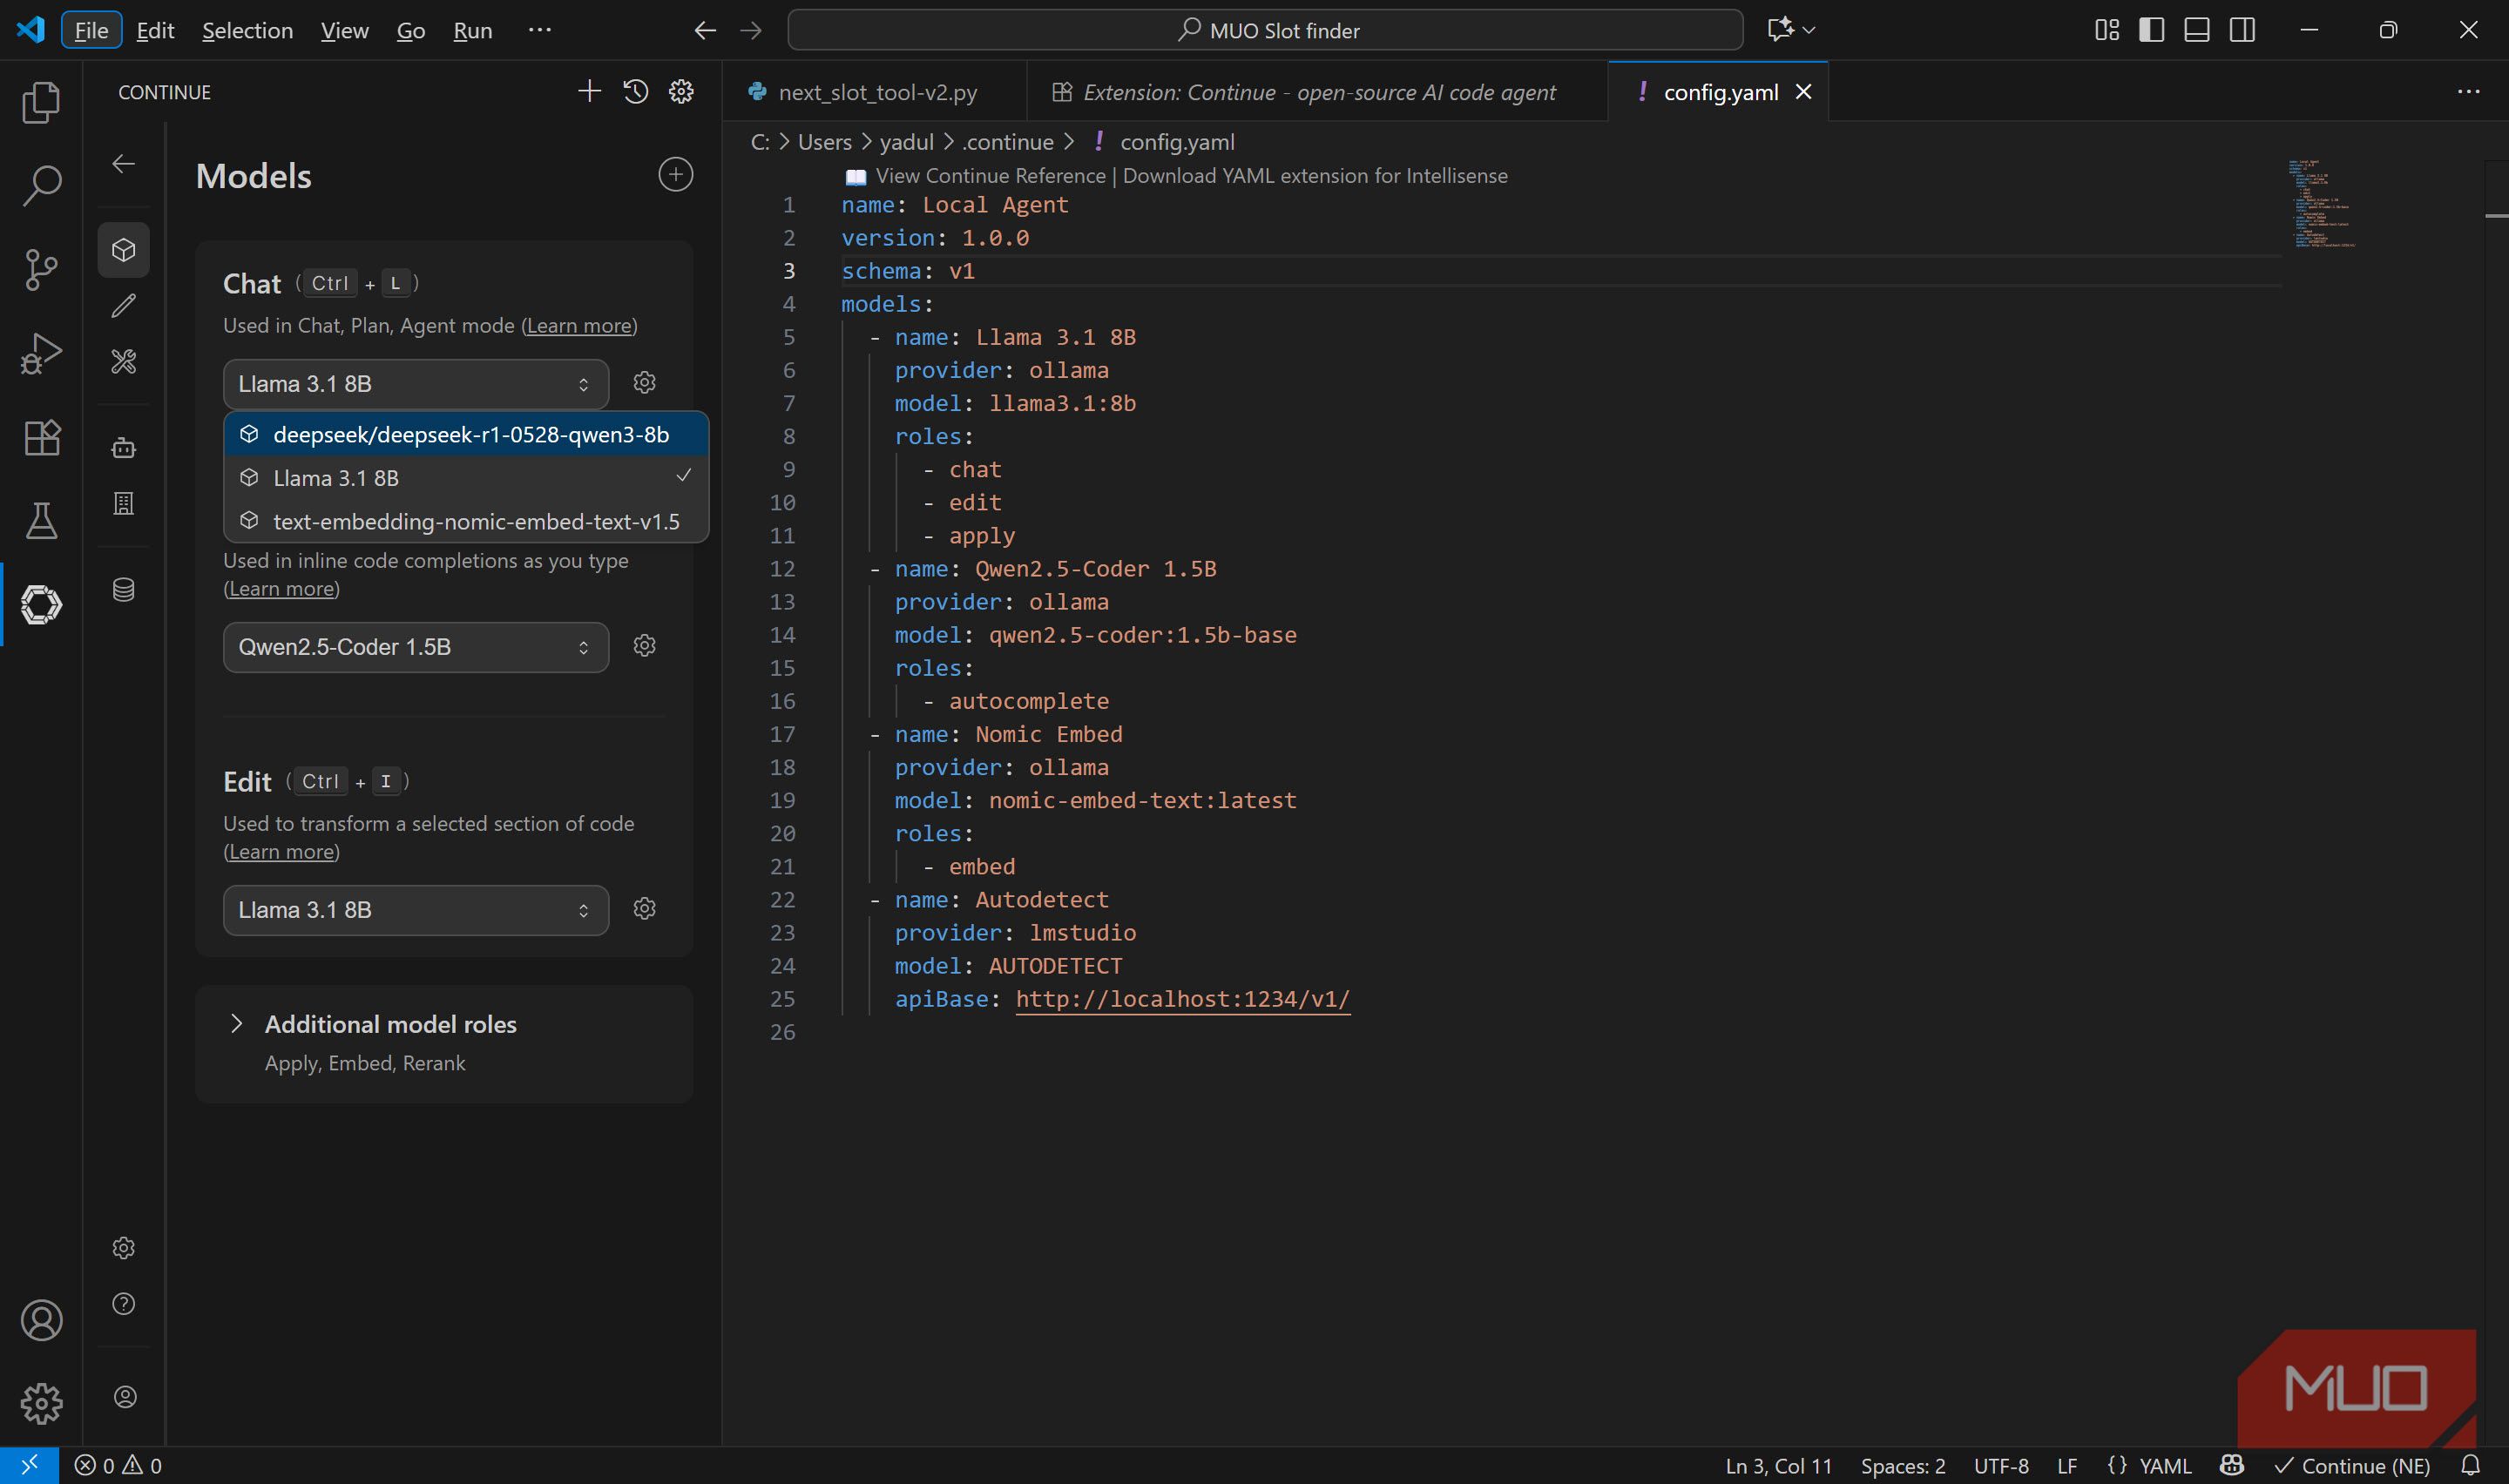Open View Continue Reference link
Viewport: 2509px width, 1484px height.
click(990, 176)
